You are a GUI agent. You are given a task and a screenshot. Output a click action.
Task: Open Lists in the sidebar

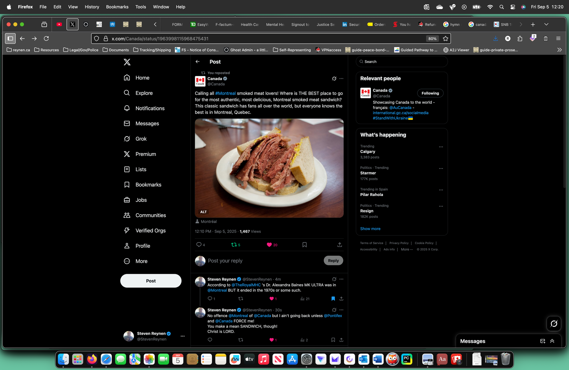[x=135, y=170]
